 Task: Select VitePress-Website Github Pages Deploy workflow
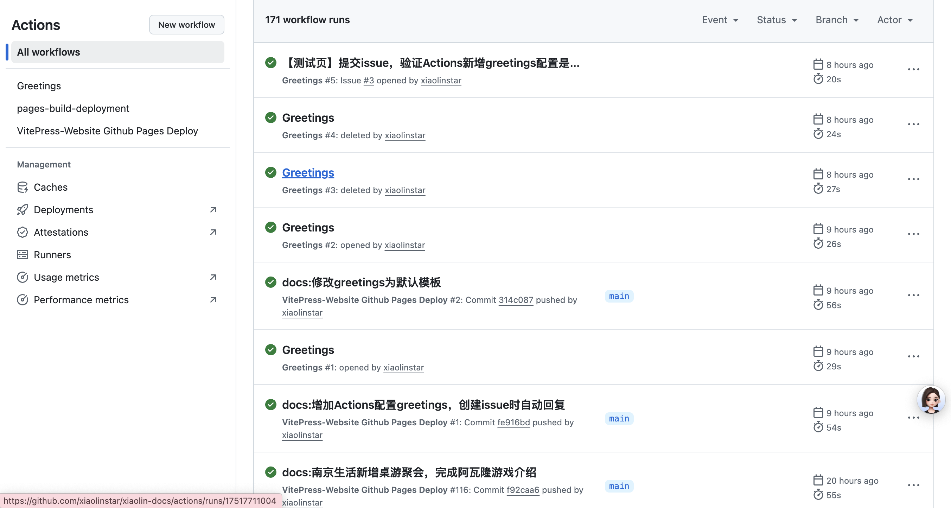pos(107,131)
